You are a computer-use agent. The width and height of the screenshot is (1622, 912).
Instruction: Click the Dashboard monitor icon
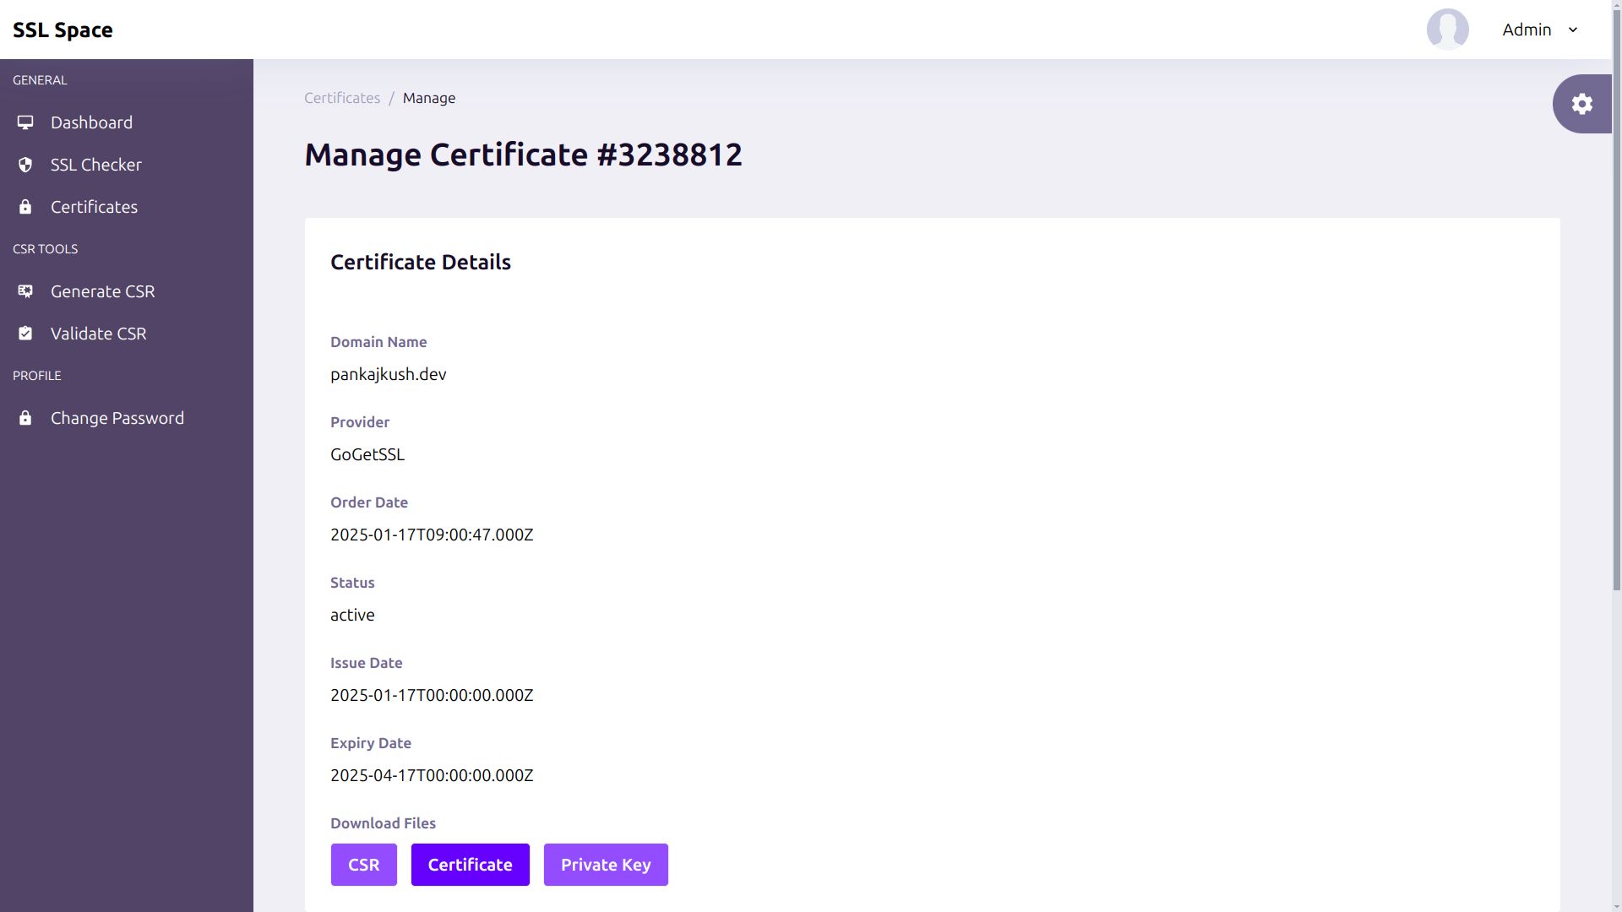[25, 122]
